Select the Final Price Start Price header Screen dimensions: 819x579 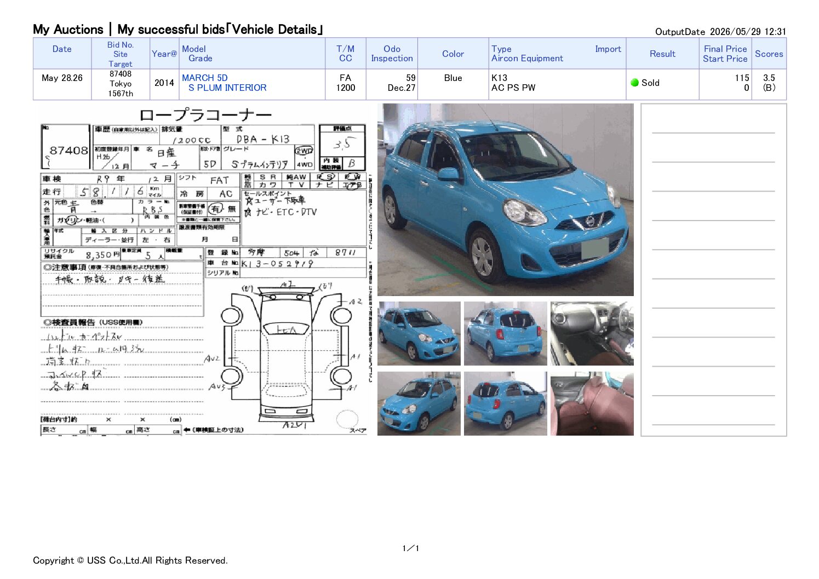point(725,54)
